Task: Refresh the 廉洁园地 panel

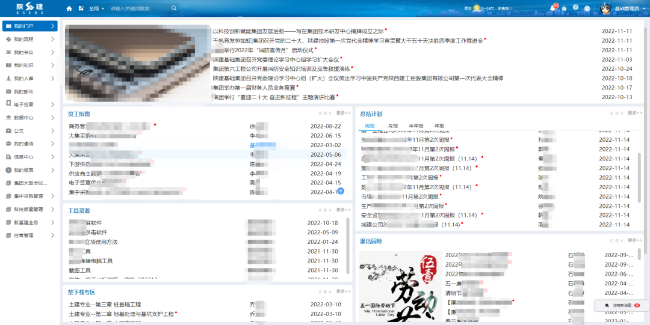Action: pos(611,240)
